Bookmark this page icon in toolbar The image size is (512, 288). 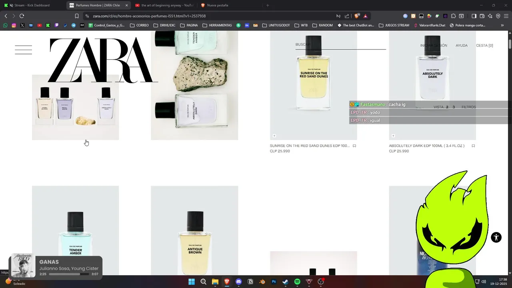(x=77, y=16)
